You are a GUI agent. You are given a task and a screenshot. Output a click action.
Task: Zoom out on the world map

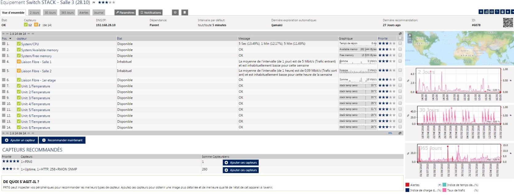410,40
